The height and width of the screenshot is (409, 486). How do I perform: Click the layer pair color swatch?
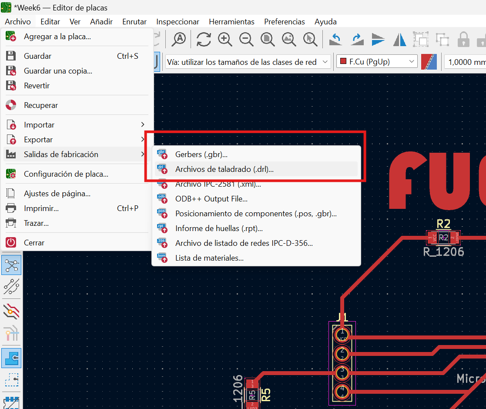tap(429, 62)
